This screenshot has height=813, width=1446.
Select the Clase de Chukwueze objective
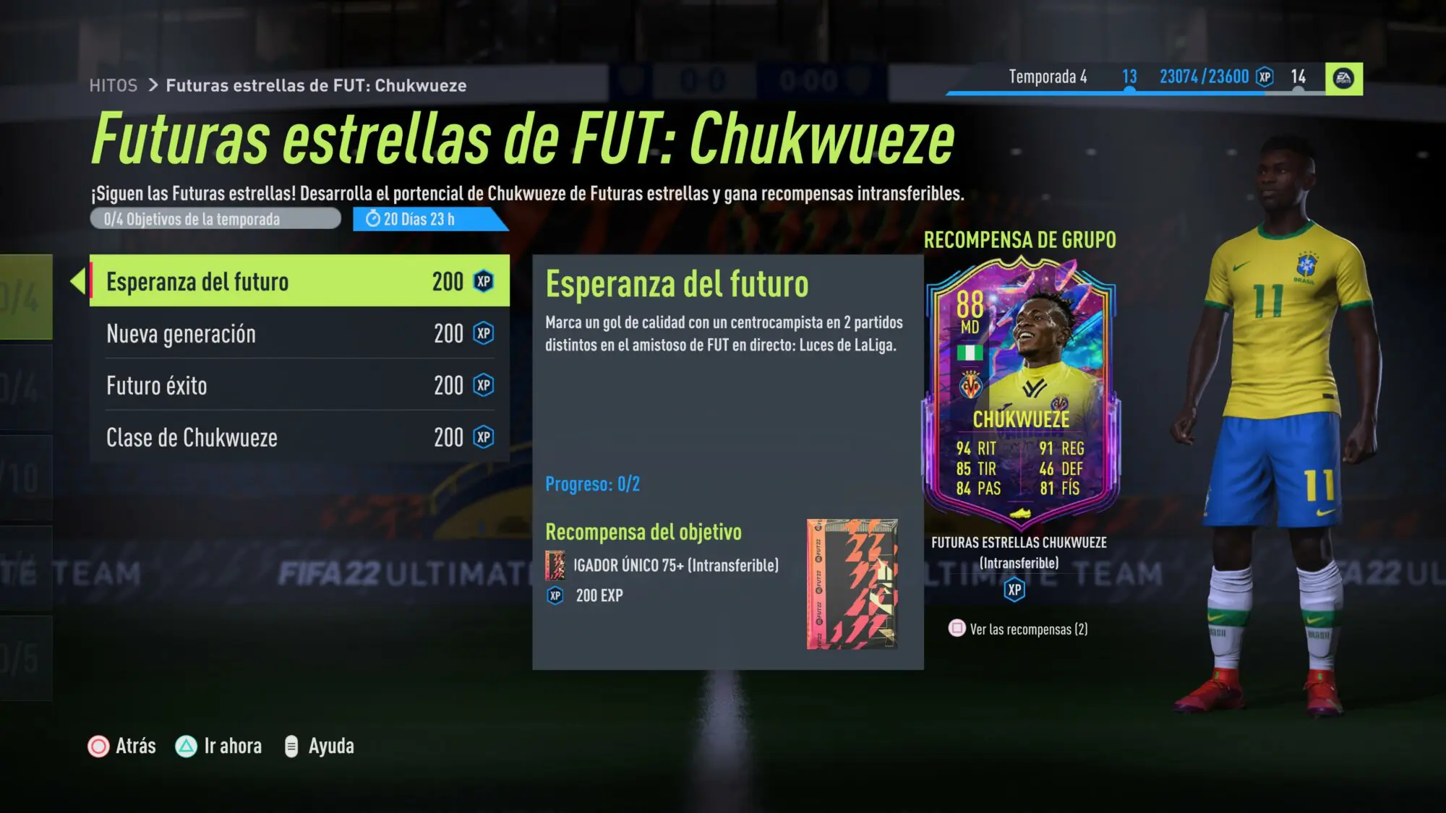299,437
